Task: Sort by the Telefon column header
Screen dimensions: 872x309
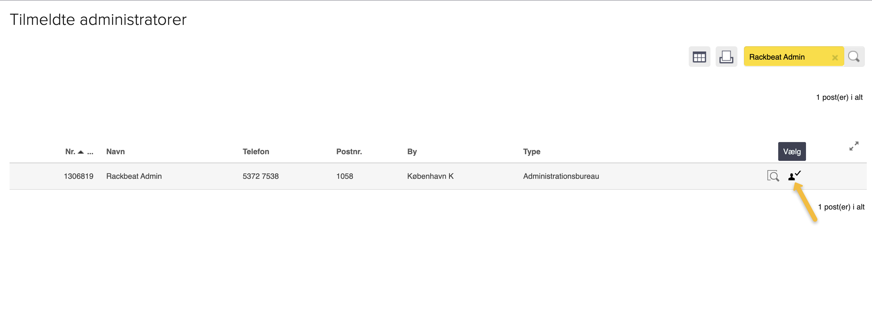Action: click(256, 152)
